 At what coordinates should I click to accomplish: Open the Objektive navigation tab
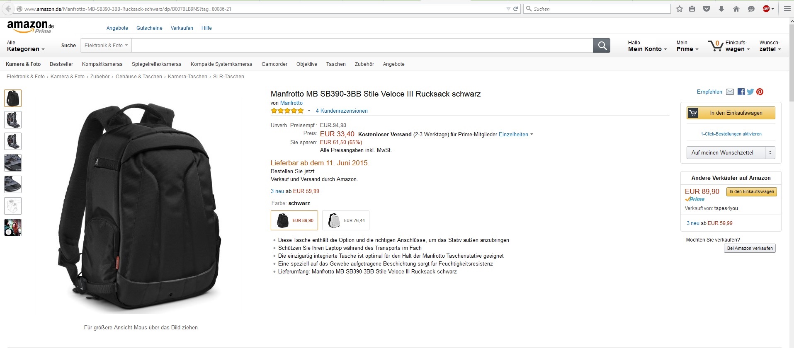pos(307,64)
